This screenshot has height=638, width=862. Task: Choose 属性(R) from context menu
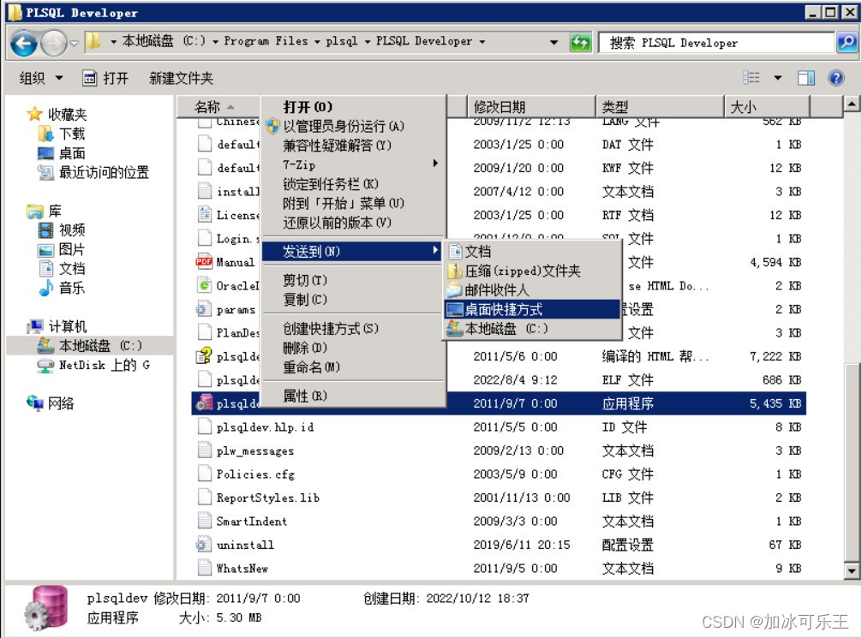click(353, 396)
